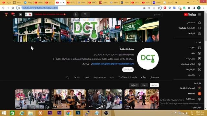Expand the channel description chevron

point(53,59)
